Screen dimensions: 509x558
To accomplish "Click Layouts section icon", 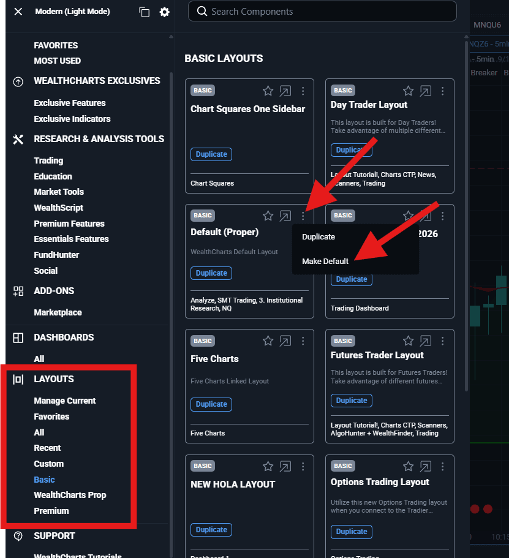I will (18, 379).
